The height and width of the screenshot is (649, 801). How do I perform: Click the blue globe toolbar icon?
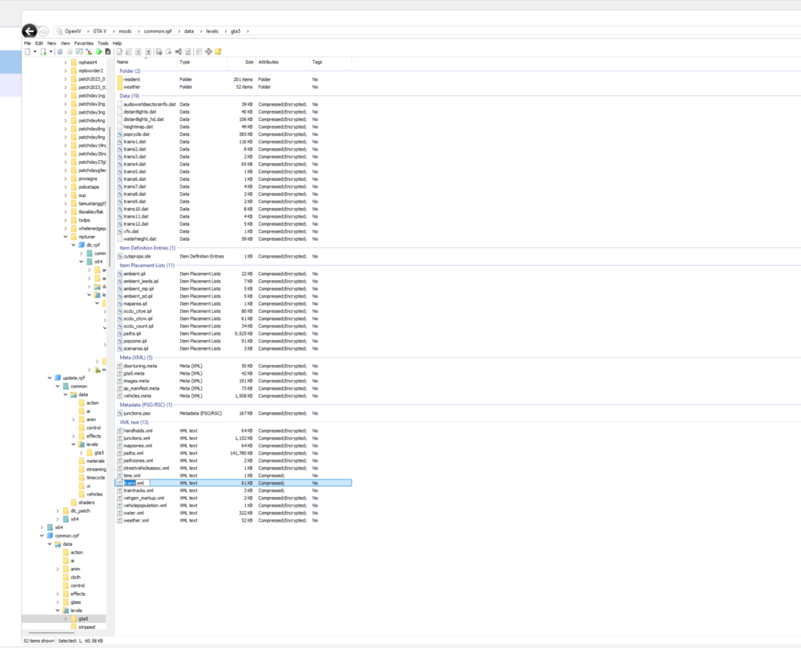click(x=62, y=51)
